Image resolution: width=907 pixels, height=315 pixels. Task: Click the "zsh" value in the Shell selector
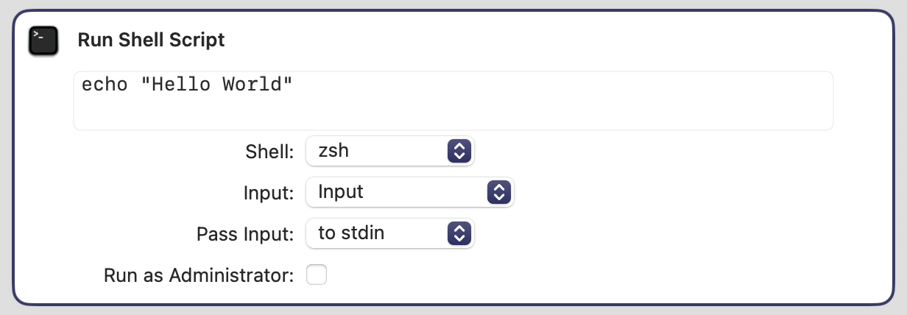333,151
